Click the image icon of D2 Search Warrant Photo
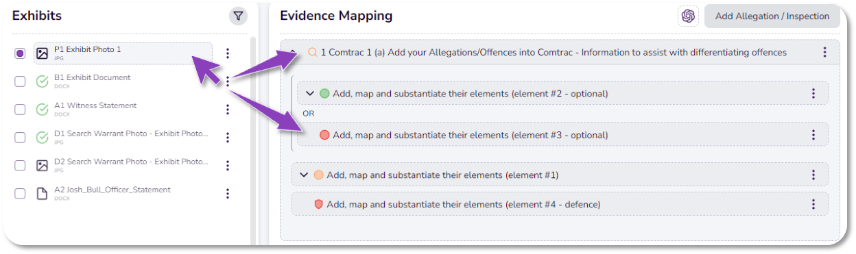The image size is (856, 254). [42, 166]
